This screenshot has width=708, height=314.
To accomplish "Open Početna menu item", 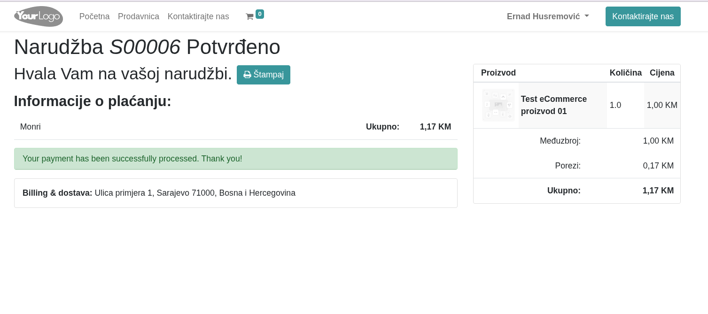I will pos(94,16).
